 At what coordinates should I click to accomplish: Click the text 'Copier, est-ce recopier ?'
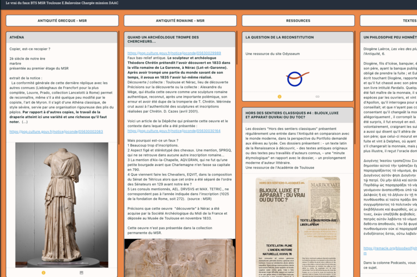pyautogui.click(x=30, y=49)
